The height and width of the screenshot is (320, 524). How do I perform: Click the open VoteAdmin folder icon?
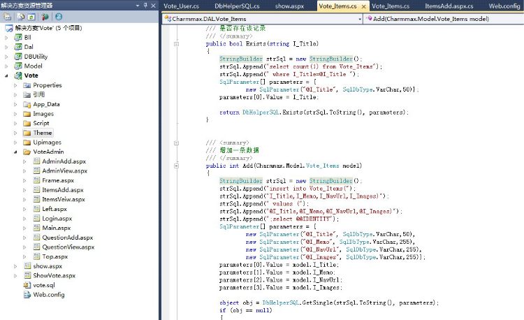(x=27, y=152)
